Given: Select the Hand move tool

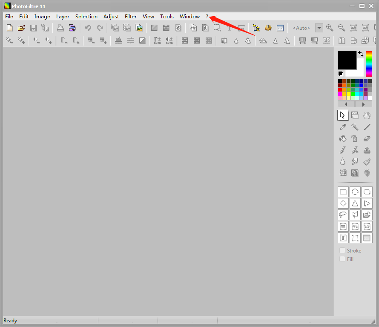Looking at the screenshot, I should coord(367,115).
